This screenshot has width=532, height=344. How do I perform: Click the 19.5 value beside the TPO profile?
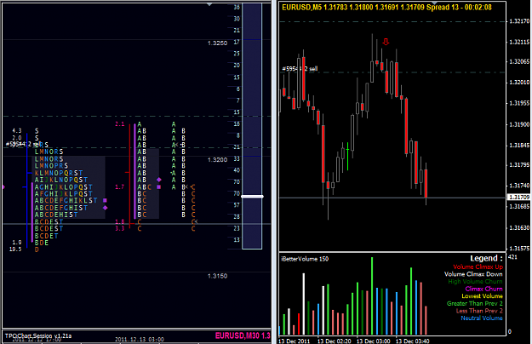(15, 249)
